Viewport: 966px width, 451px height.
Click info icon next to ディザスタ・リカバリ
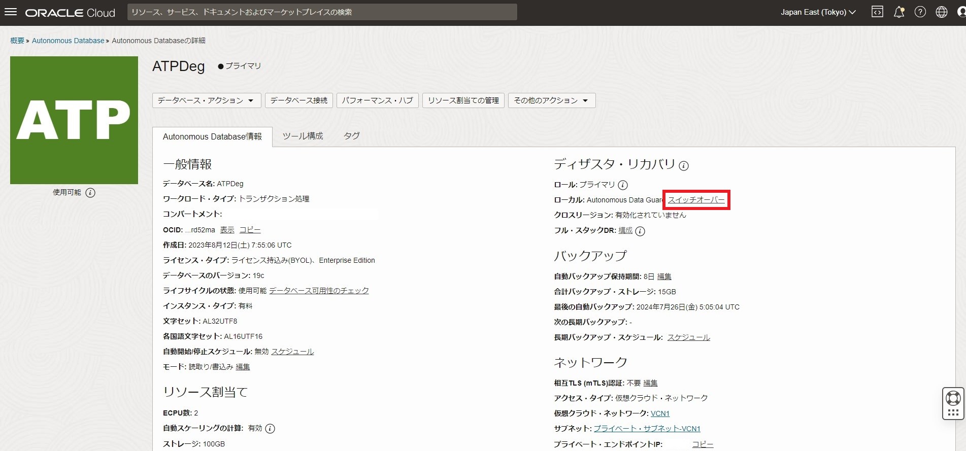pos(684,166)
